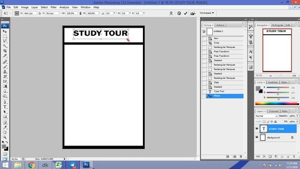Select the Pen tool

(5, 102)
